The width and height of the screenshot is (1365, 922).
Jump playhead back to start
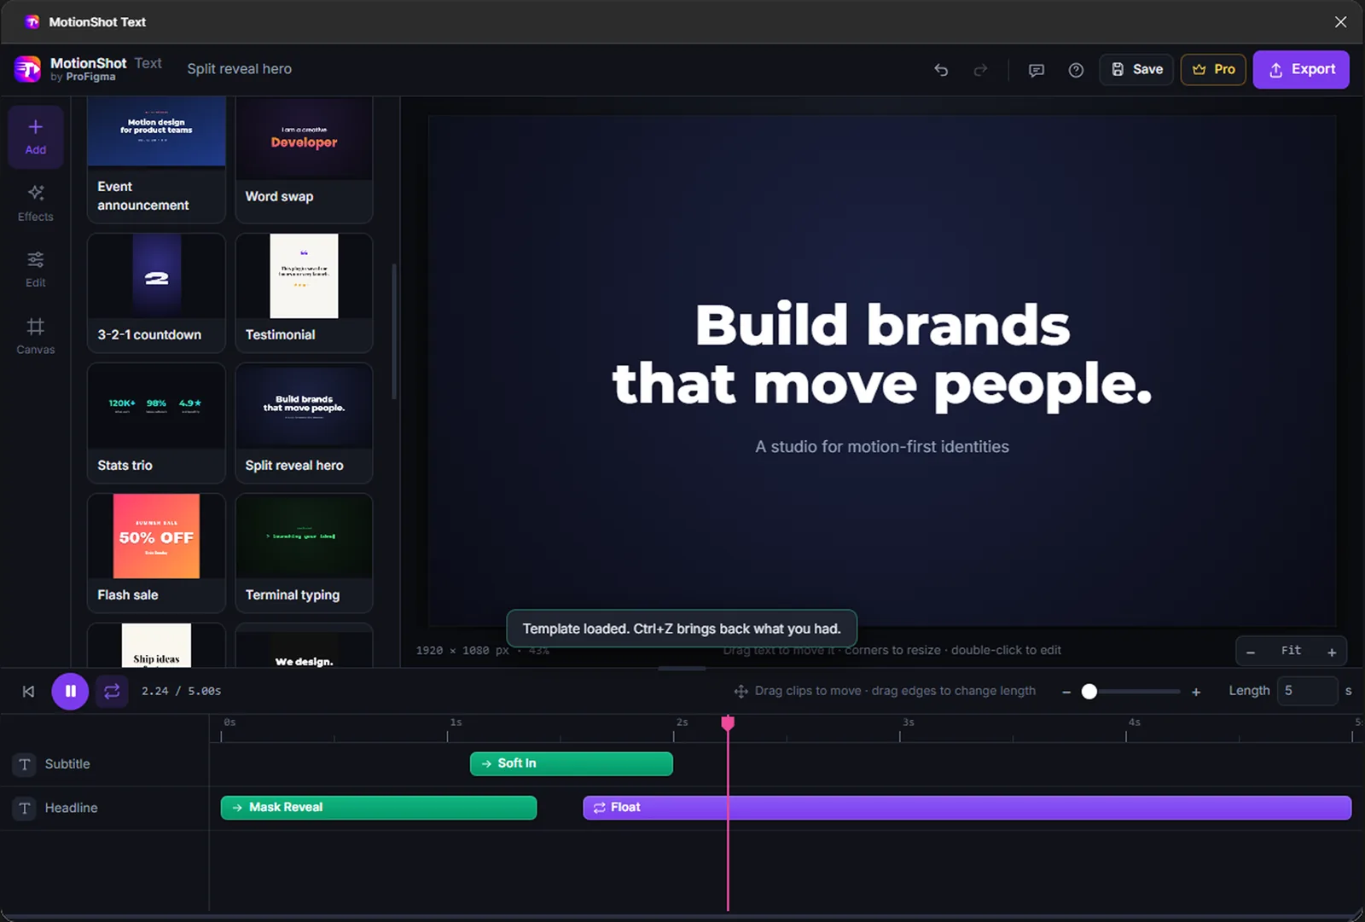point(28,692)
